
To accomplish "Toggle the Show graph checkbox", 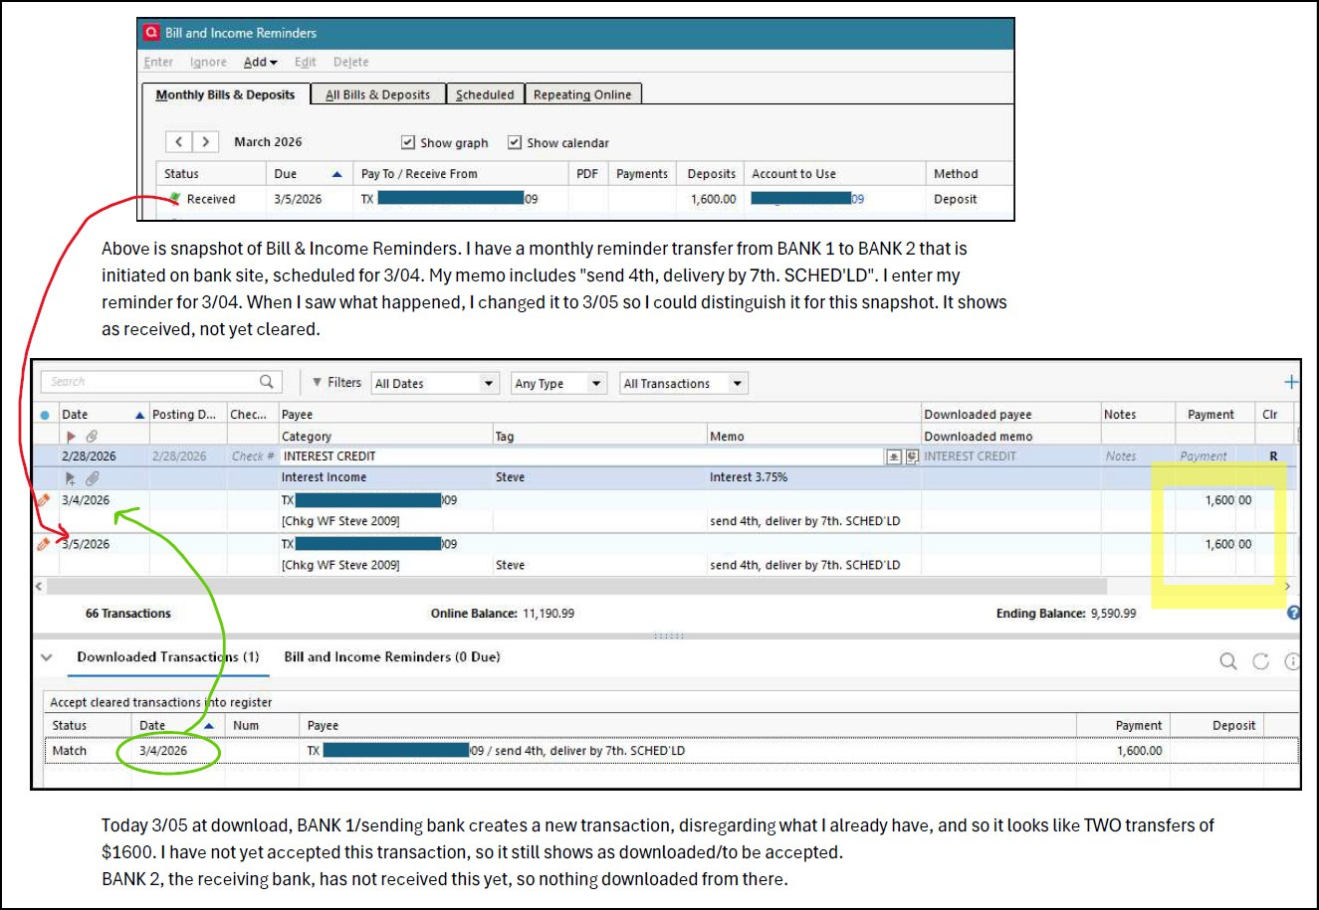I will pyautogui.click(x=407, y=142).
